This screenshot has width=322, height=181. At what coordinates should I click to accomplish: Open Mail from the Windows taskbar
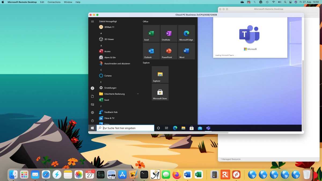pos(200,128)
